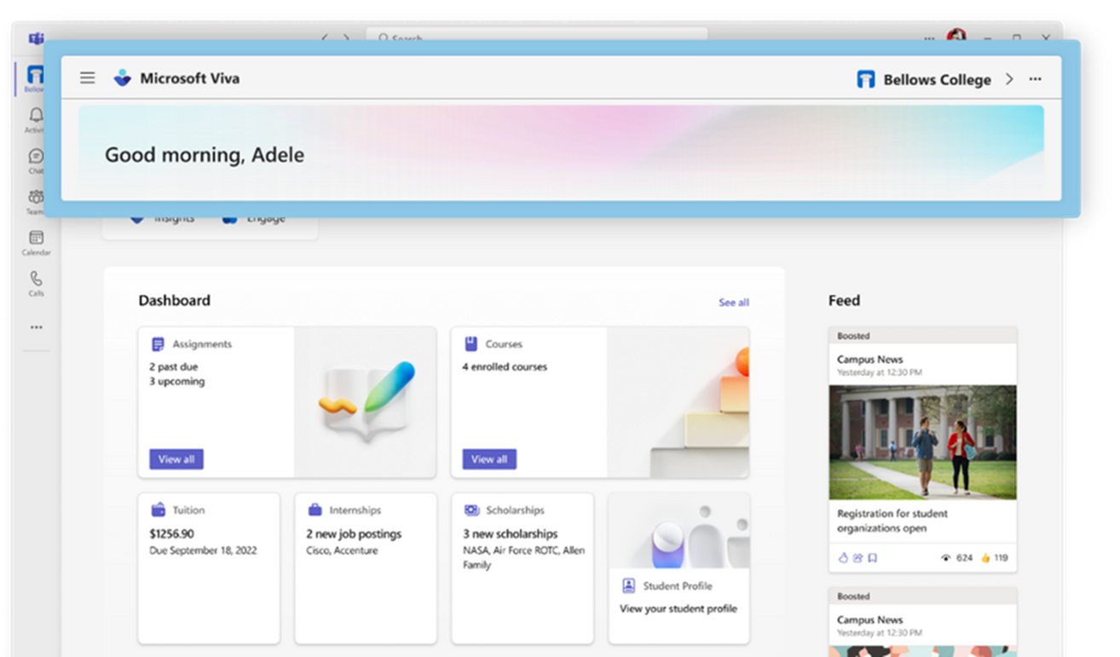Viewport: 1120px width, 657px height.
Task: Click View all on the Courses card
Action: tap(489, 459)
